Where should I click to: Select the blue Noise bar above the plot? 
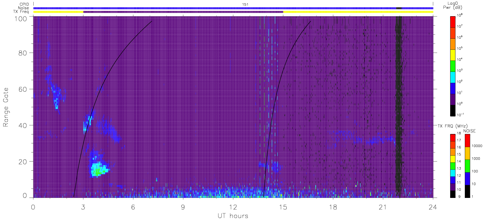coord(233,8)
